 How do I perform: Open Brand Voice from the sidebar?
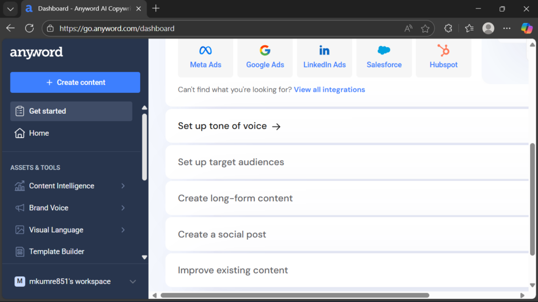pos(48,208)
